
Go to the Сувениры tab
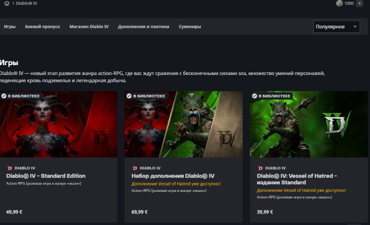tap(190, 27)
